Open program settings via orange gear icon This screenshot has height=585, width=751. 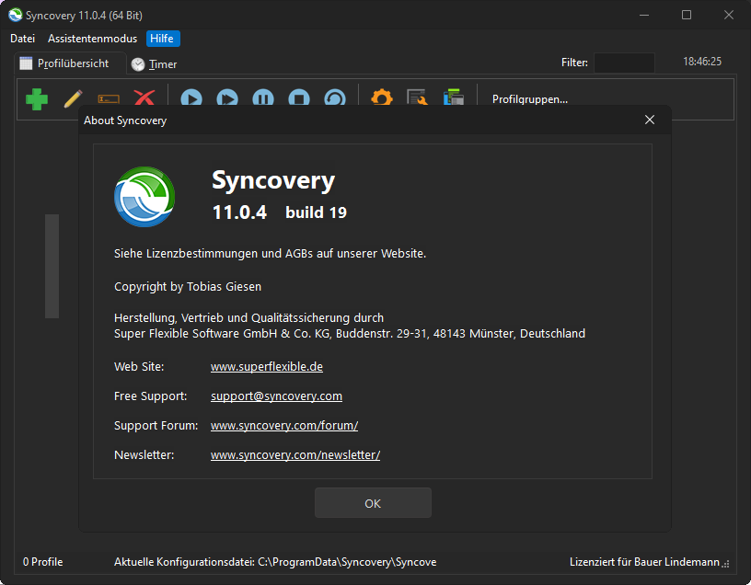382,97
